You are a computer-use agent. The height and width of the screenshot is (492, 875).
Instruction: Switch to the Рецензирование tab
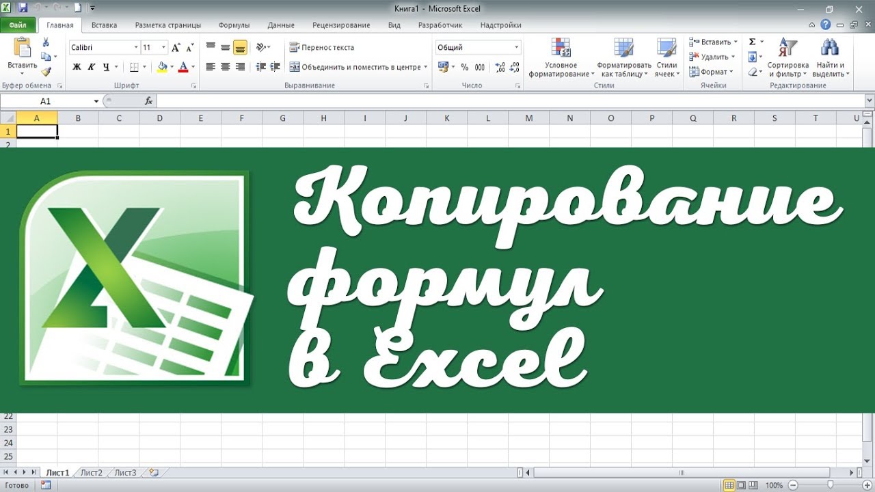(x=341, y=25)
